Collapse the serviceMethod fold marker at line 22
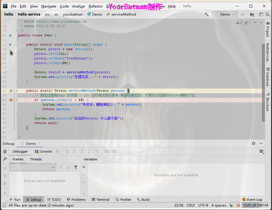 point(17,91)
